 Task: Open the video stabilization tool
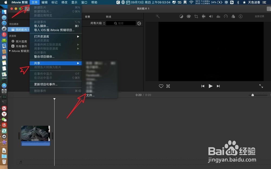click(204, 16)
